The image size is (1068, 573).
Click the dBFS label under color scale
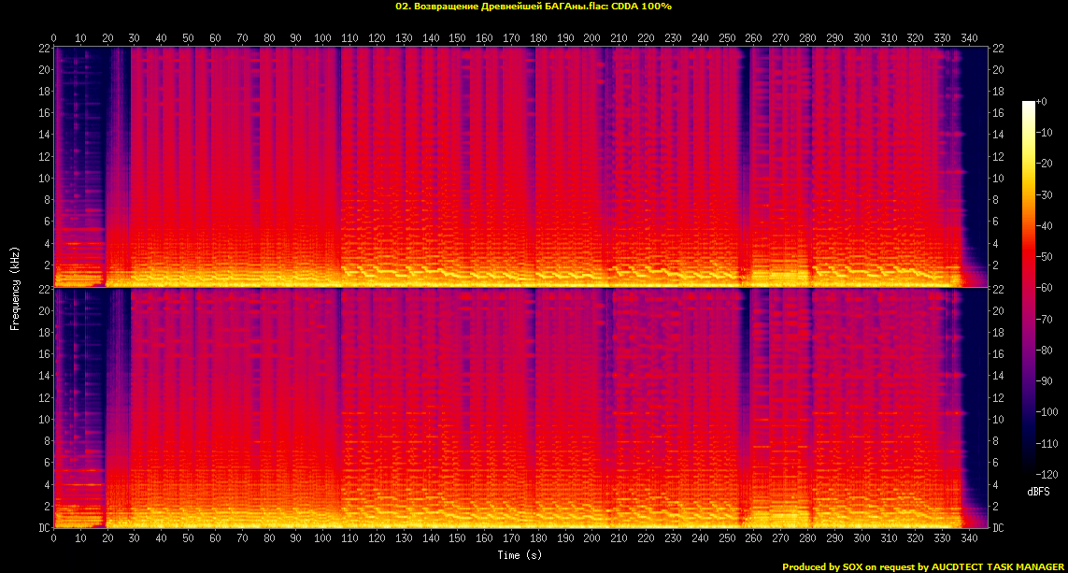[1040, 491]
